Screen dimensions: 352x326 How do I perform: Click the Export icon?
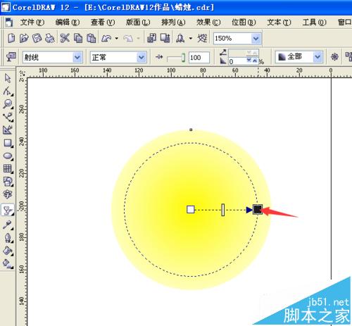165,38
